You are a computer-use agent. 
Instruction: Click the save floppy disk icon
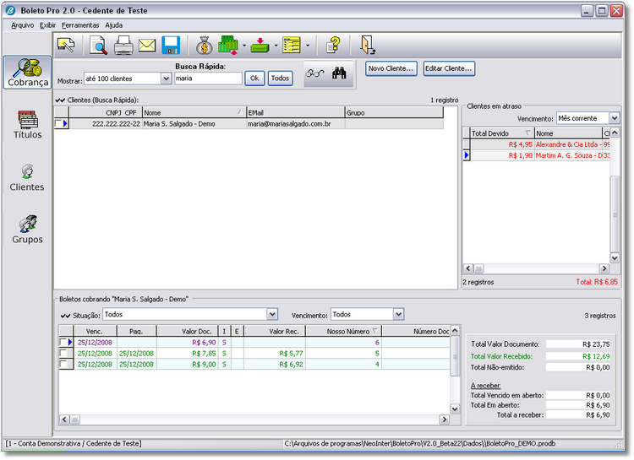pyautogui.click(x=171, y=46)
